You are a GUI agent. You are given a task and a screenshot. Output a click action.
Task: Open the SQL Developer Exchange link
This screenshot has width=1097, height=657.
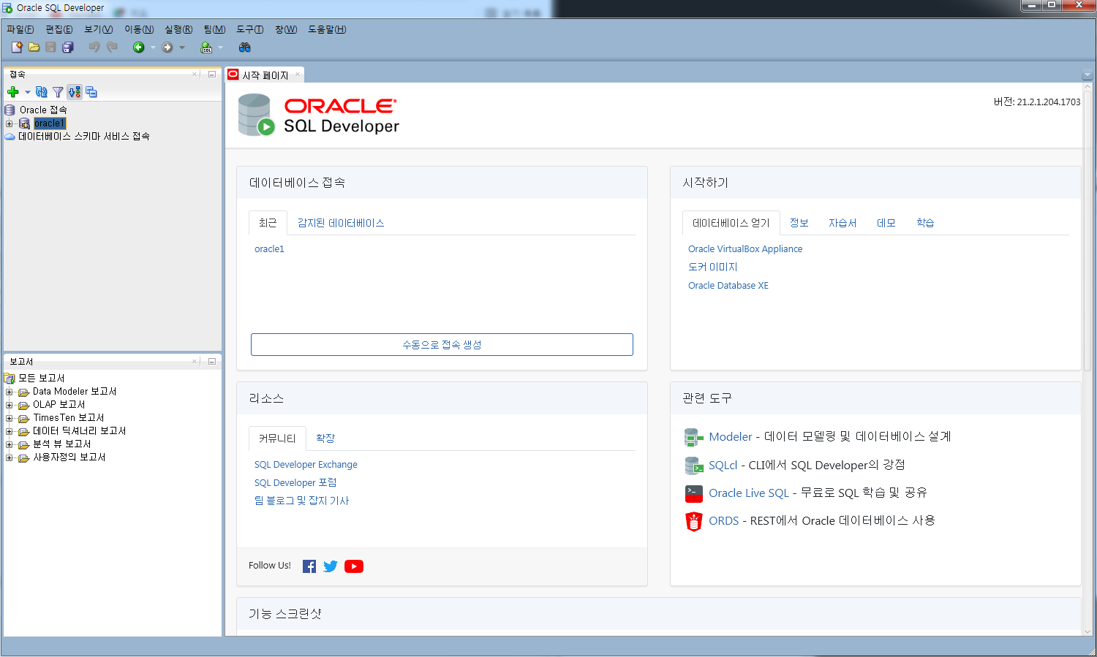[x=306, y=465]
